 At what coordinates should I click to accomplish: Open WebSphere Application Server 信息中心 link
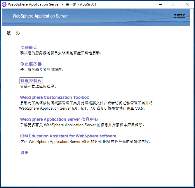59,119
